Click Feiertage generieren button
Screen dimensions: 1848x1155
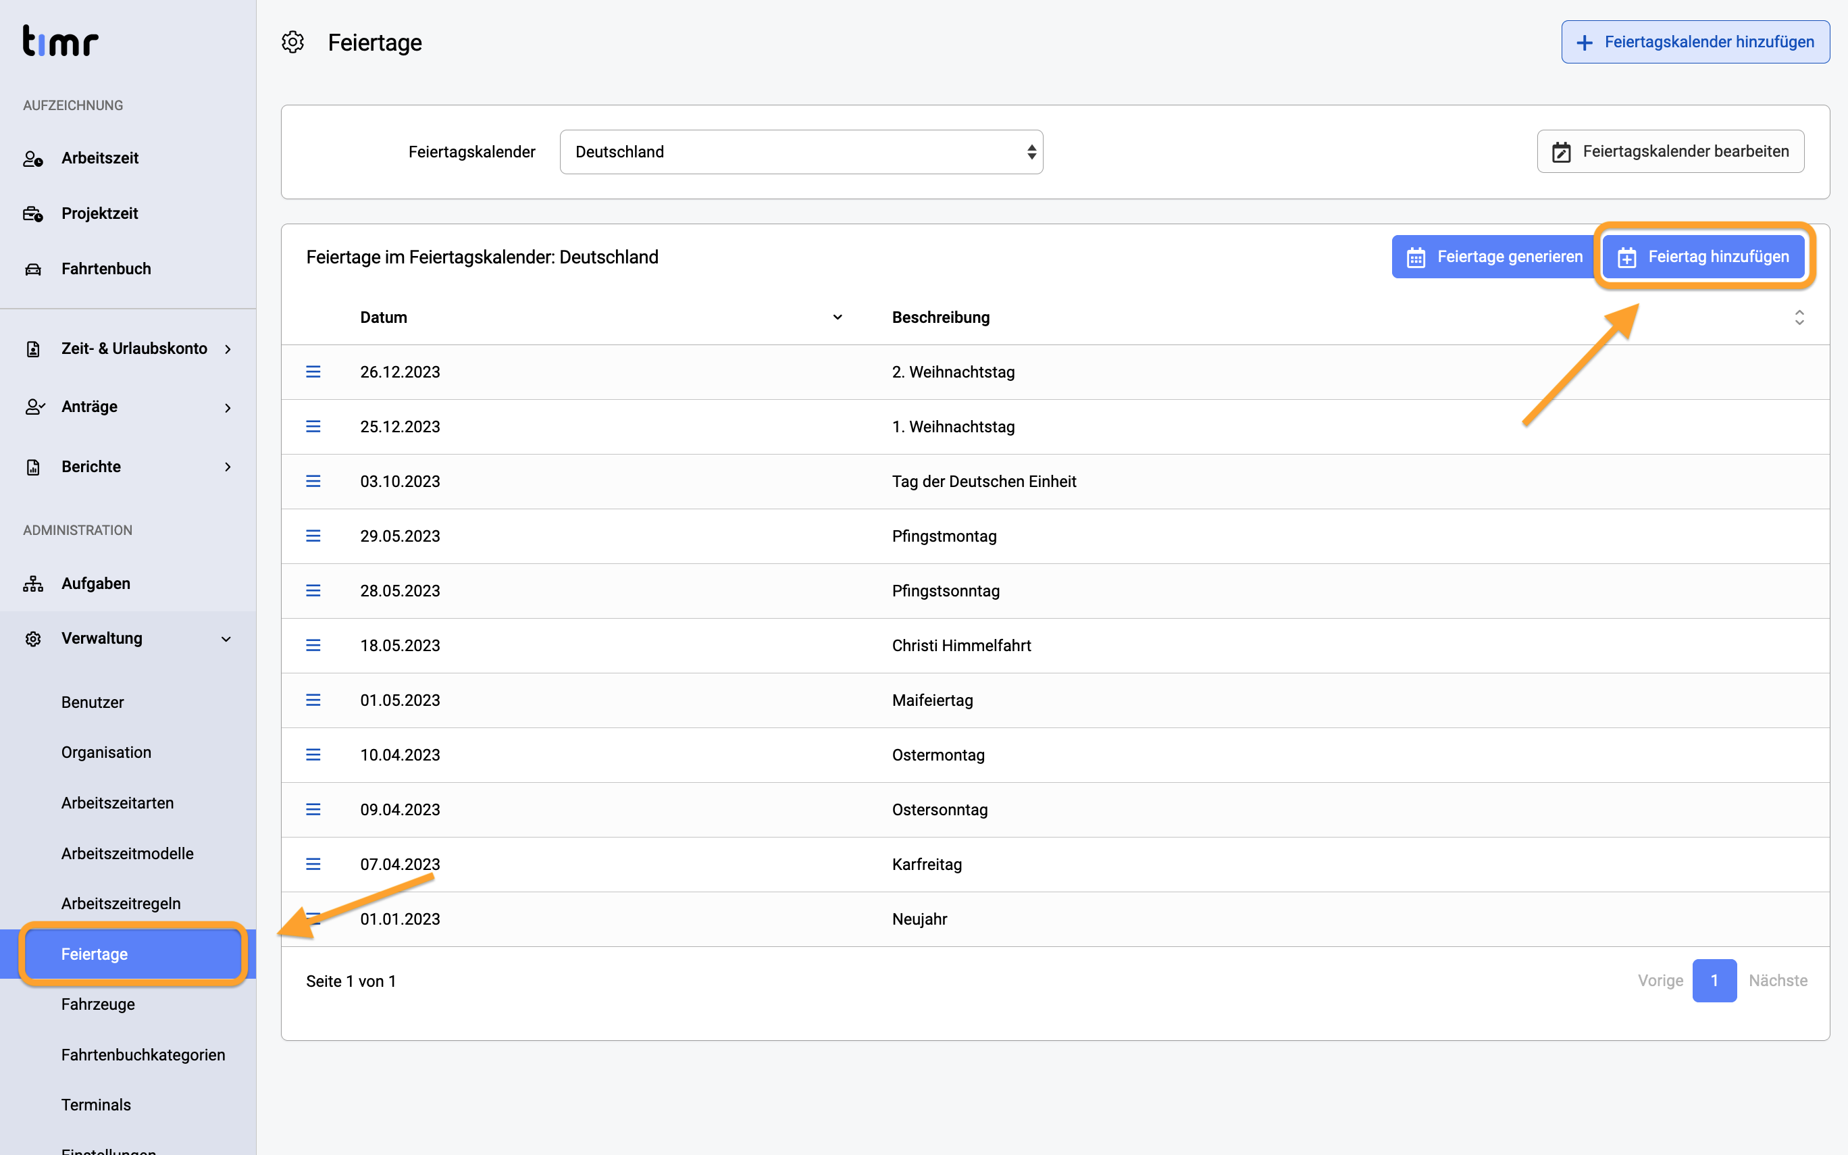(1493, 257)
